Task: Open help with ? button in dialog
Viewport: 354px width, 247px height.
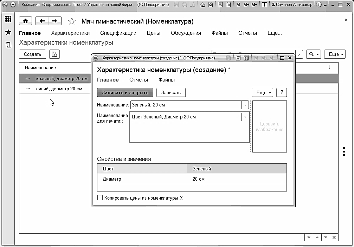Action: click(282, 92)
